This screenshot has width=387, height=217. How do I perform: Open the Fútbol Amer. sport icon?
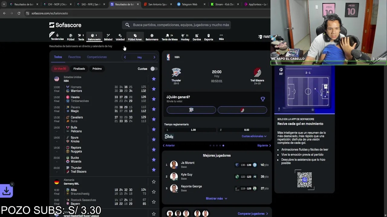(x=135, y=37)
